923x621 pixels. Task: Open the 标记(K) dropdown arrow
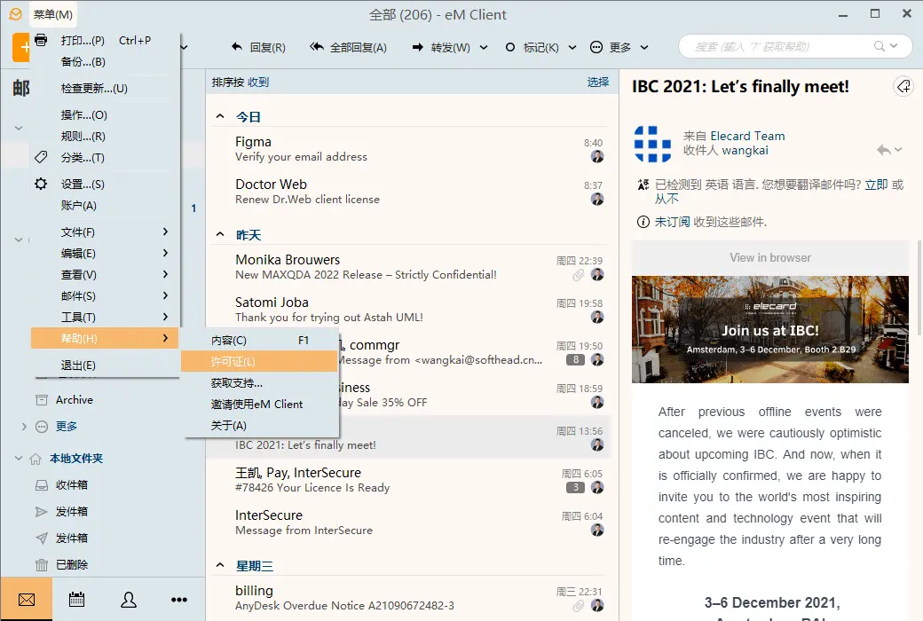click(572, 47)
